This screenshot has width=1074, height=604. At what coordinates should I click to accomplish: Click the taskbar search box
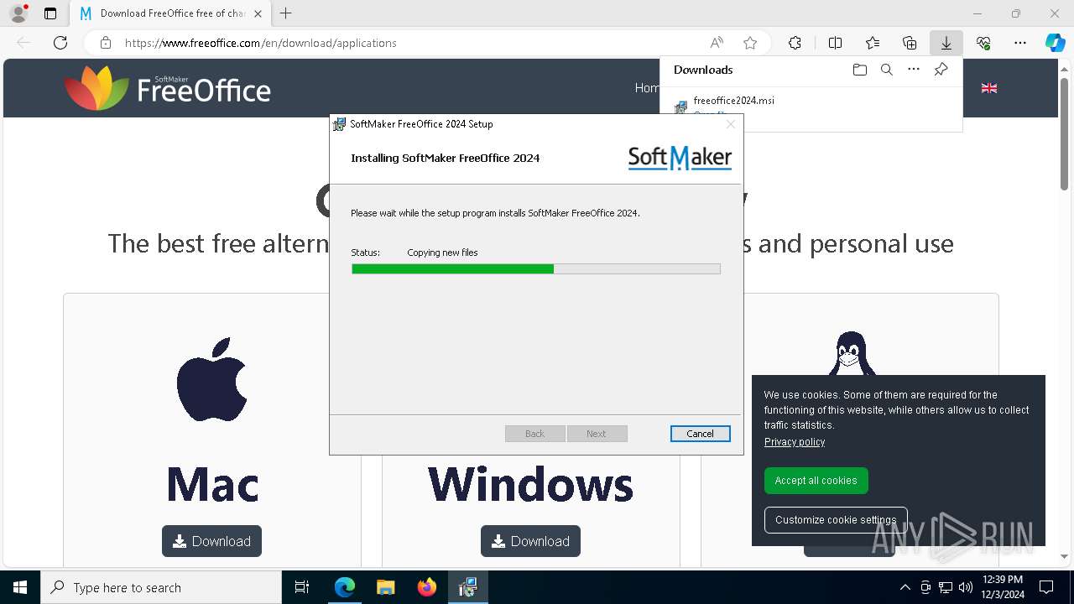pos(161,587)
